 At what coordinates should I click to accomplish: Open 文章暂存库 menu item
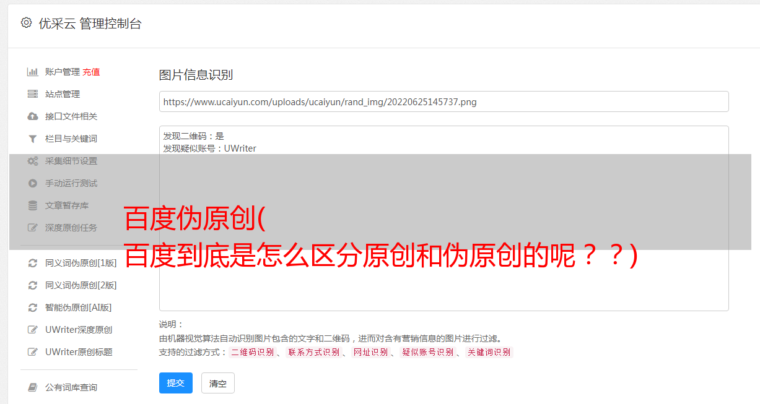pos(67,205)
